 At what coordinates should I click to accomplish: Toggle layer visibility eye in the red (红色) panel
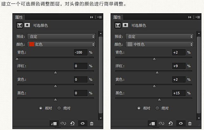(82, 124)
